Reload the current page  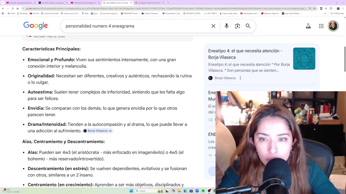[13, 8]
